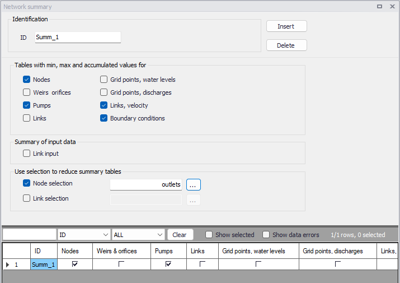The width and height of the screenshot is (400, 283).
Task: Click the Clear filter button
Action: pos(180,235)
